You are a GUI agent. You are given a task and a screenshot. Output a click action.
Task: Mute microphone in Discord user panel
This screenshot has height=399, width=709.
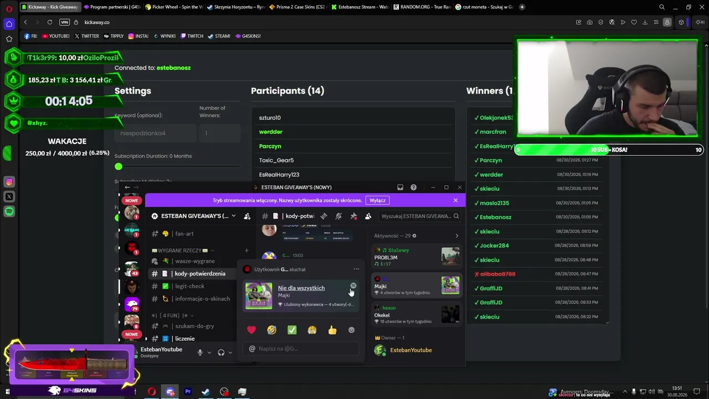200,352
